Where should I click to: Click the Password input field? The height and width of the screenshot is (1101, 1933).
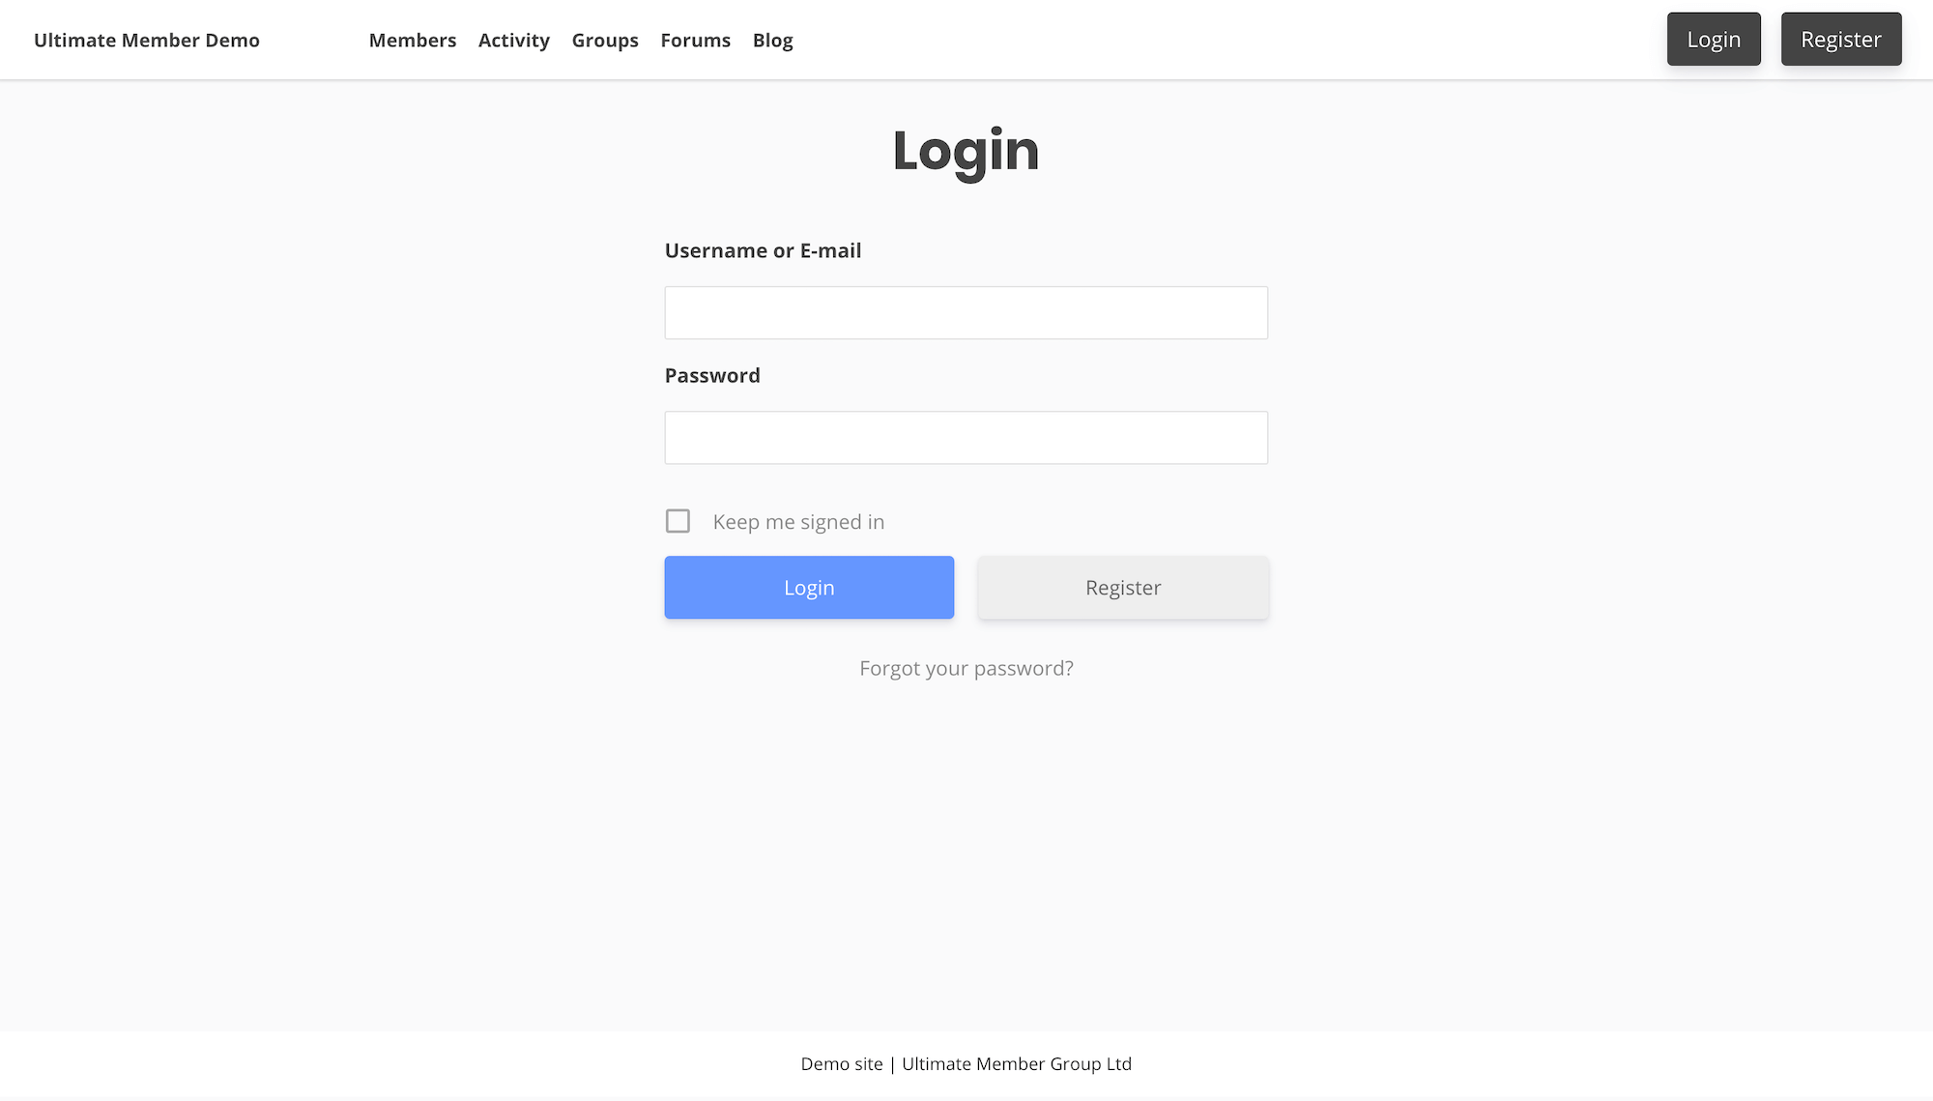[x=966, y=437]
